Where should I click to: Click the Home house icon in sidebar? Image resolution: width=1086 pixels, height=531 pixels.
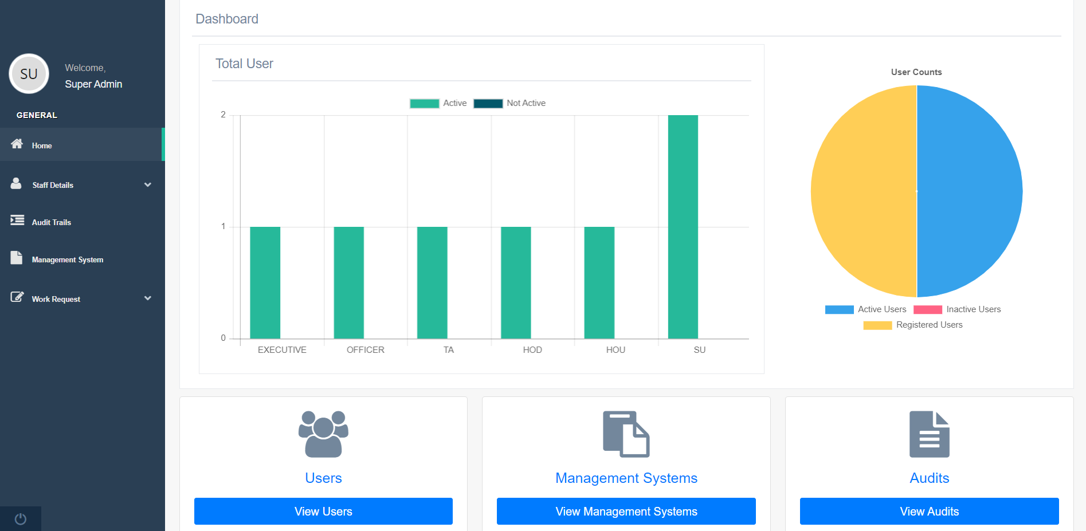[17, 144]
